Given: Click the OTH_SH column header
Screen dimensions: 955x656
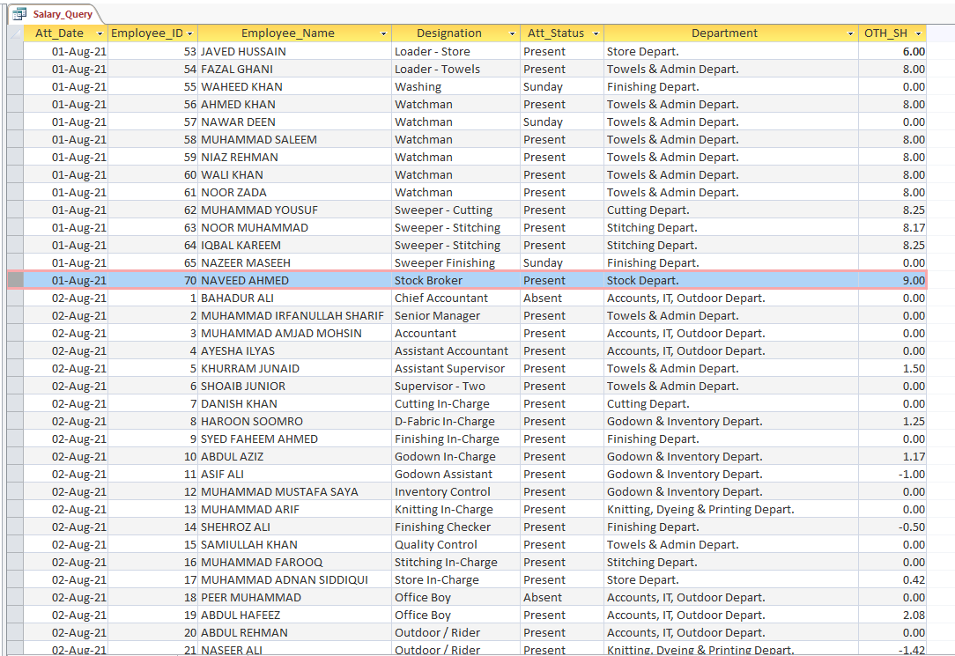Looking at the screenshot, I should pyautogui.click(x=892, y=33).
